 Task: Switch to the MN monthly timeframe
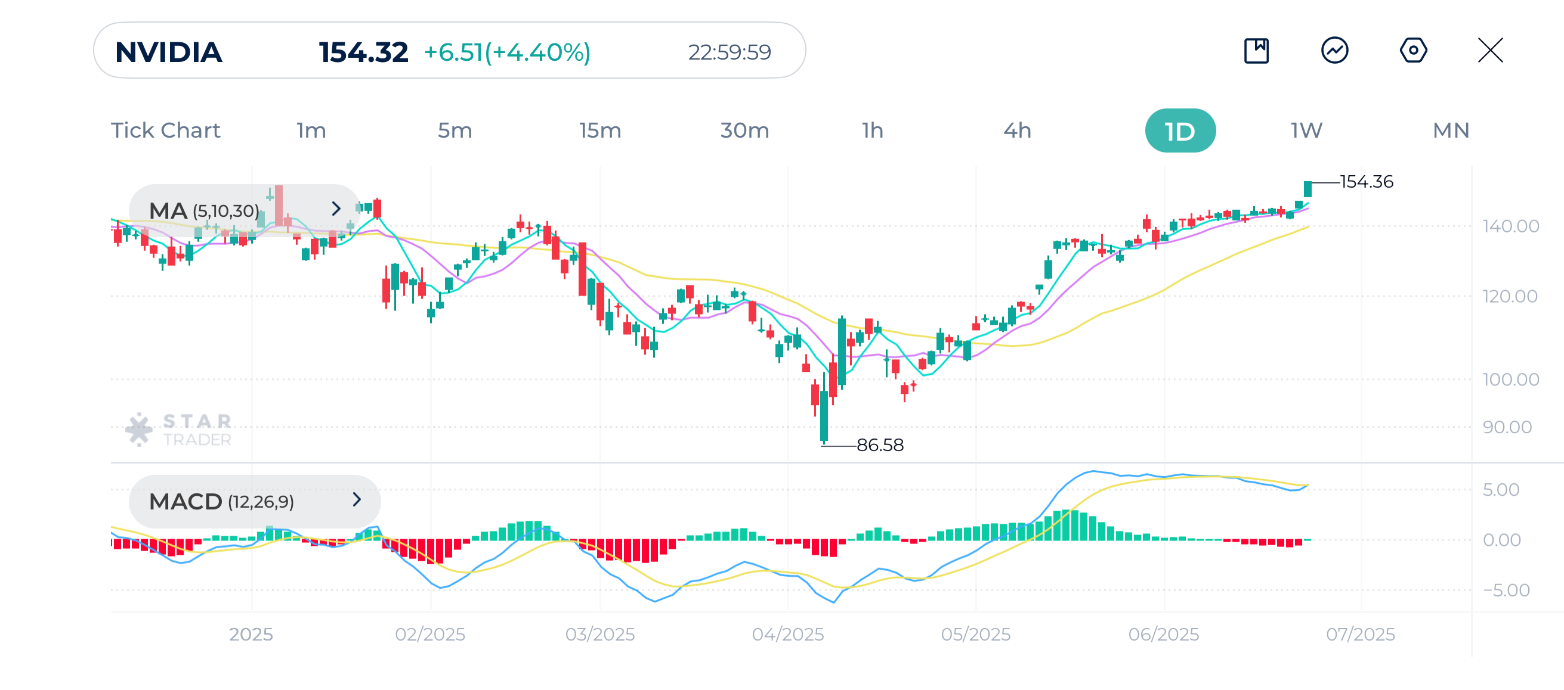click(x=1451, y=130)
